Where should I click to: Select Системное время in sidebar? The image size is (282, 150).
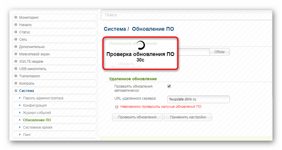37,127
